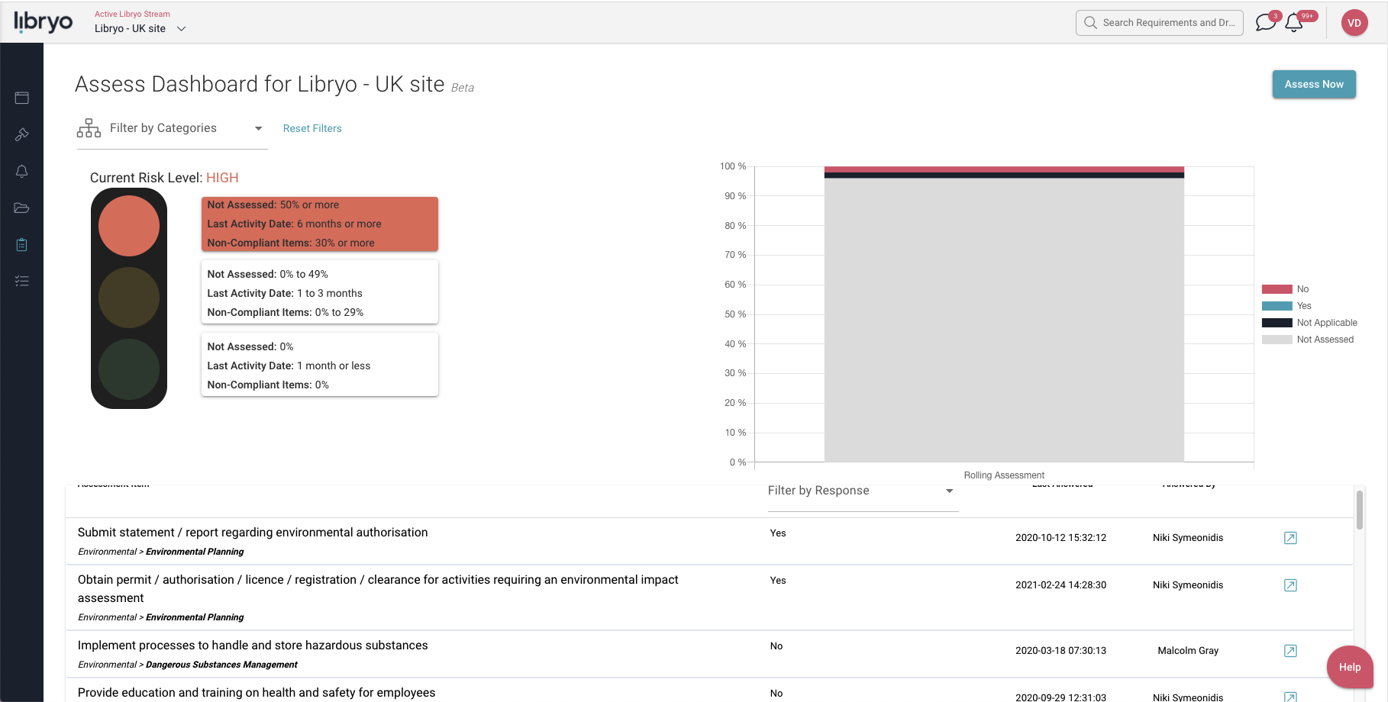This screenshot has width=1388, height=702.
Task: Open the window icon in left sidebar
Action: tap(22, 98)
